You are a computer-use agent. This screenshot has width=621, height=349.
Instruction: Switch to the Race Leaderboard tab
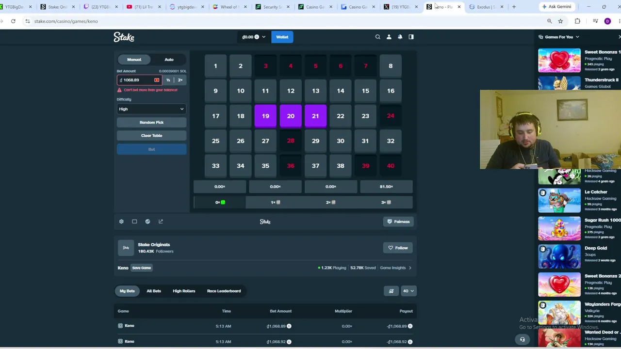click(x=224, y=291)
